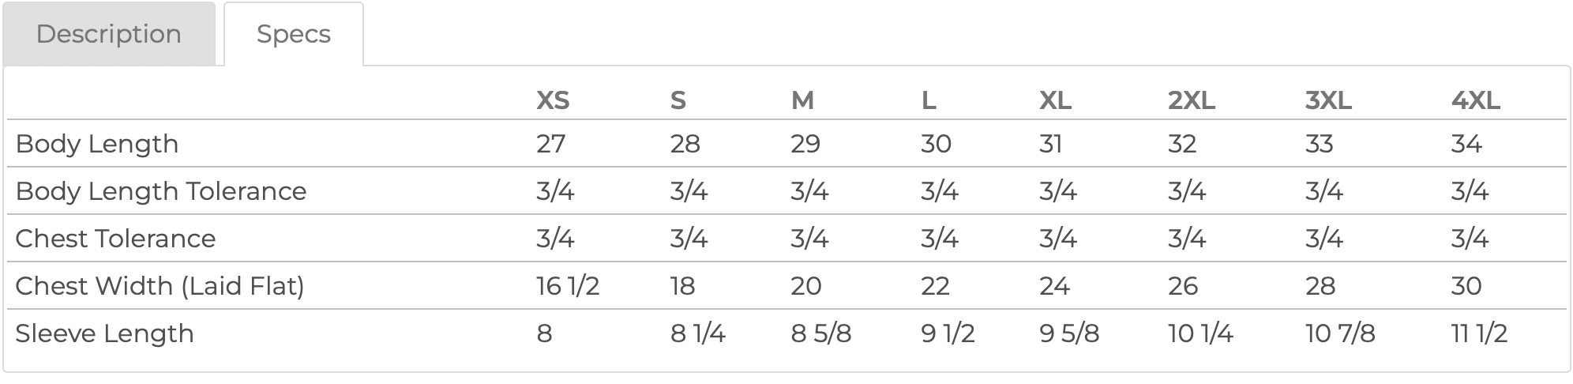This screenshot has width=1573, height=384.
Task: Click the Body Length row label
Action: [x=97, y=144]
